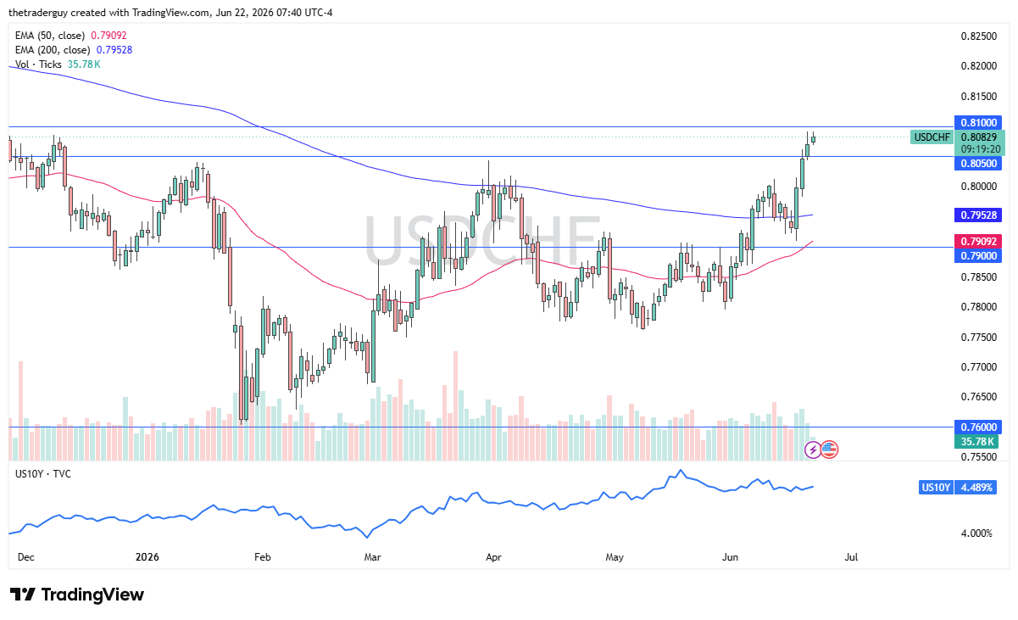Click the green USDCHF symbol tag
The height and width of the screenshot is (620, 1018).
coord(932,137)
